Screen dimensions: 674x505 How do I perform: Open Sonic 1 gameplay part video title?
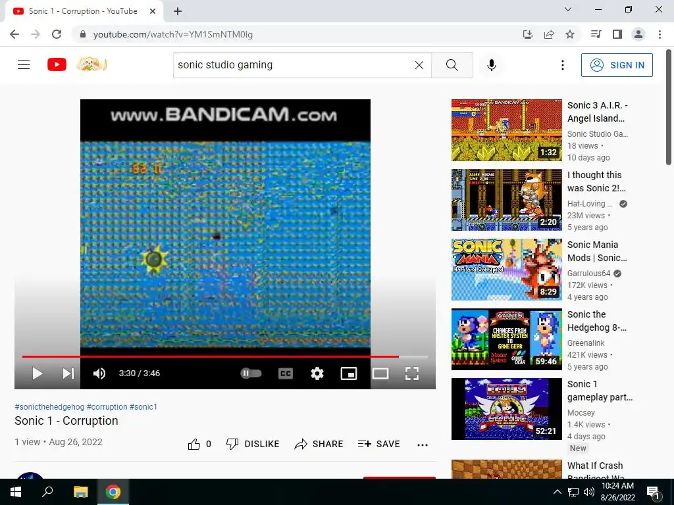pyautogui.click(x=600, y=391)
